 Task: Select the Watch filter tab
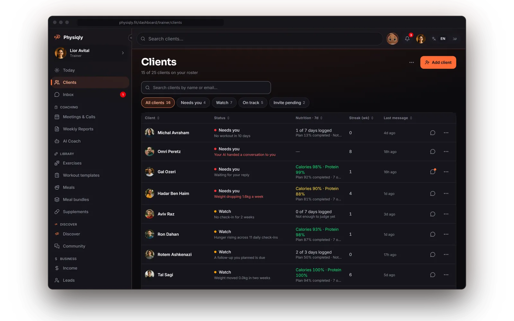224,103
